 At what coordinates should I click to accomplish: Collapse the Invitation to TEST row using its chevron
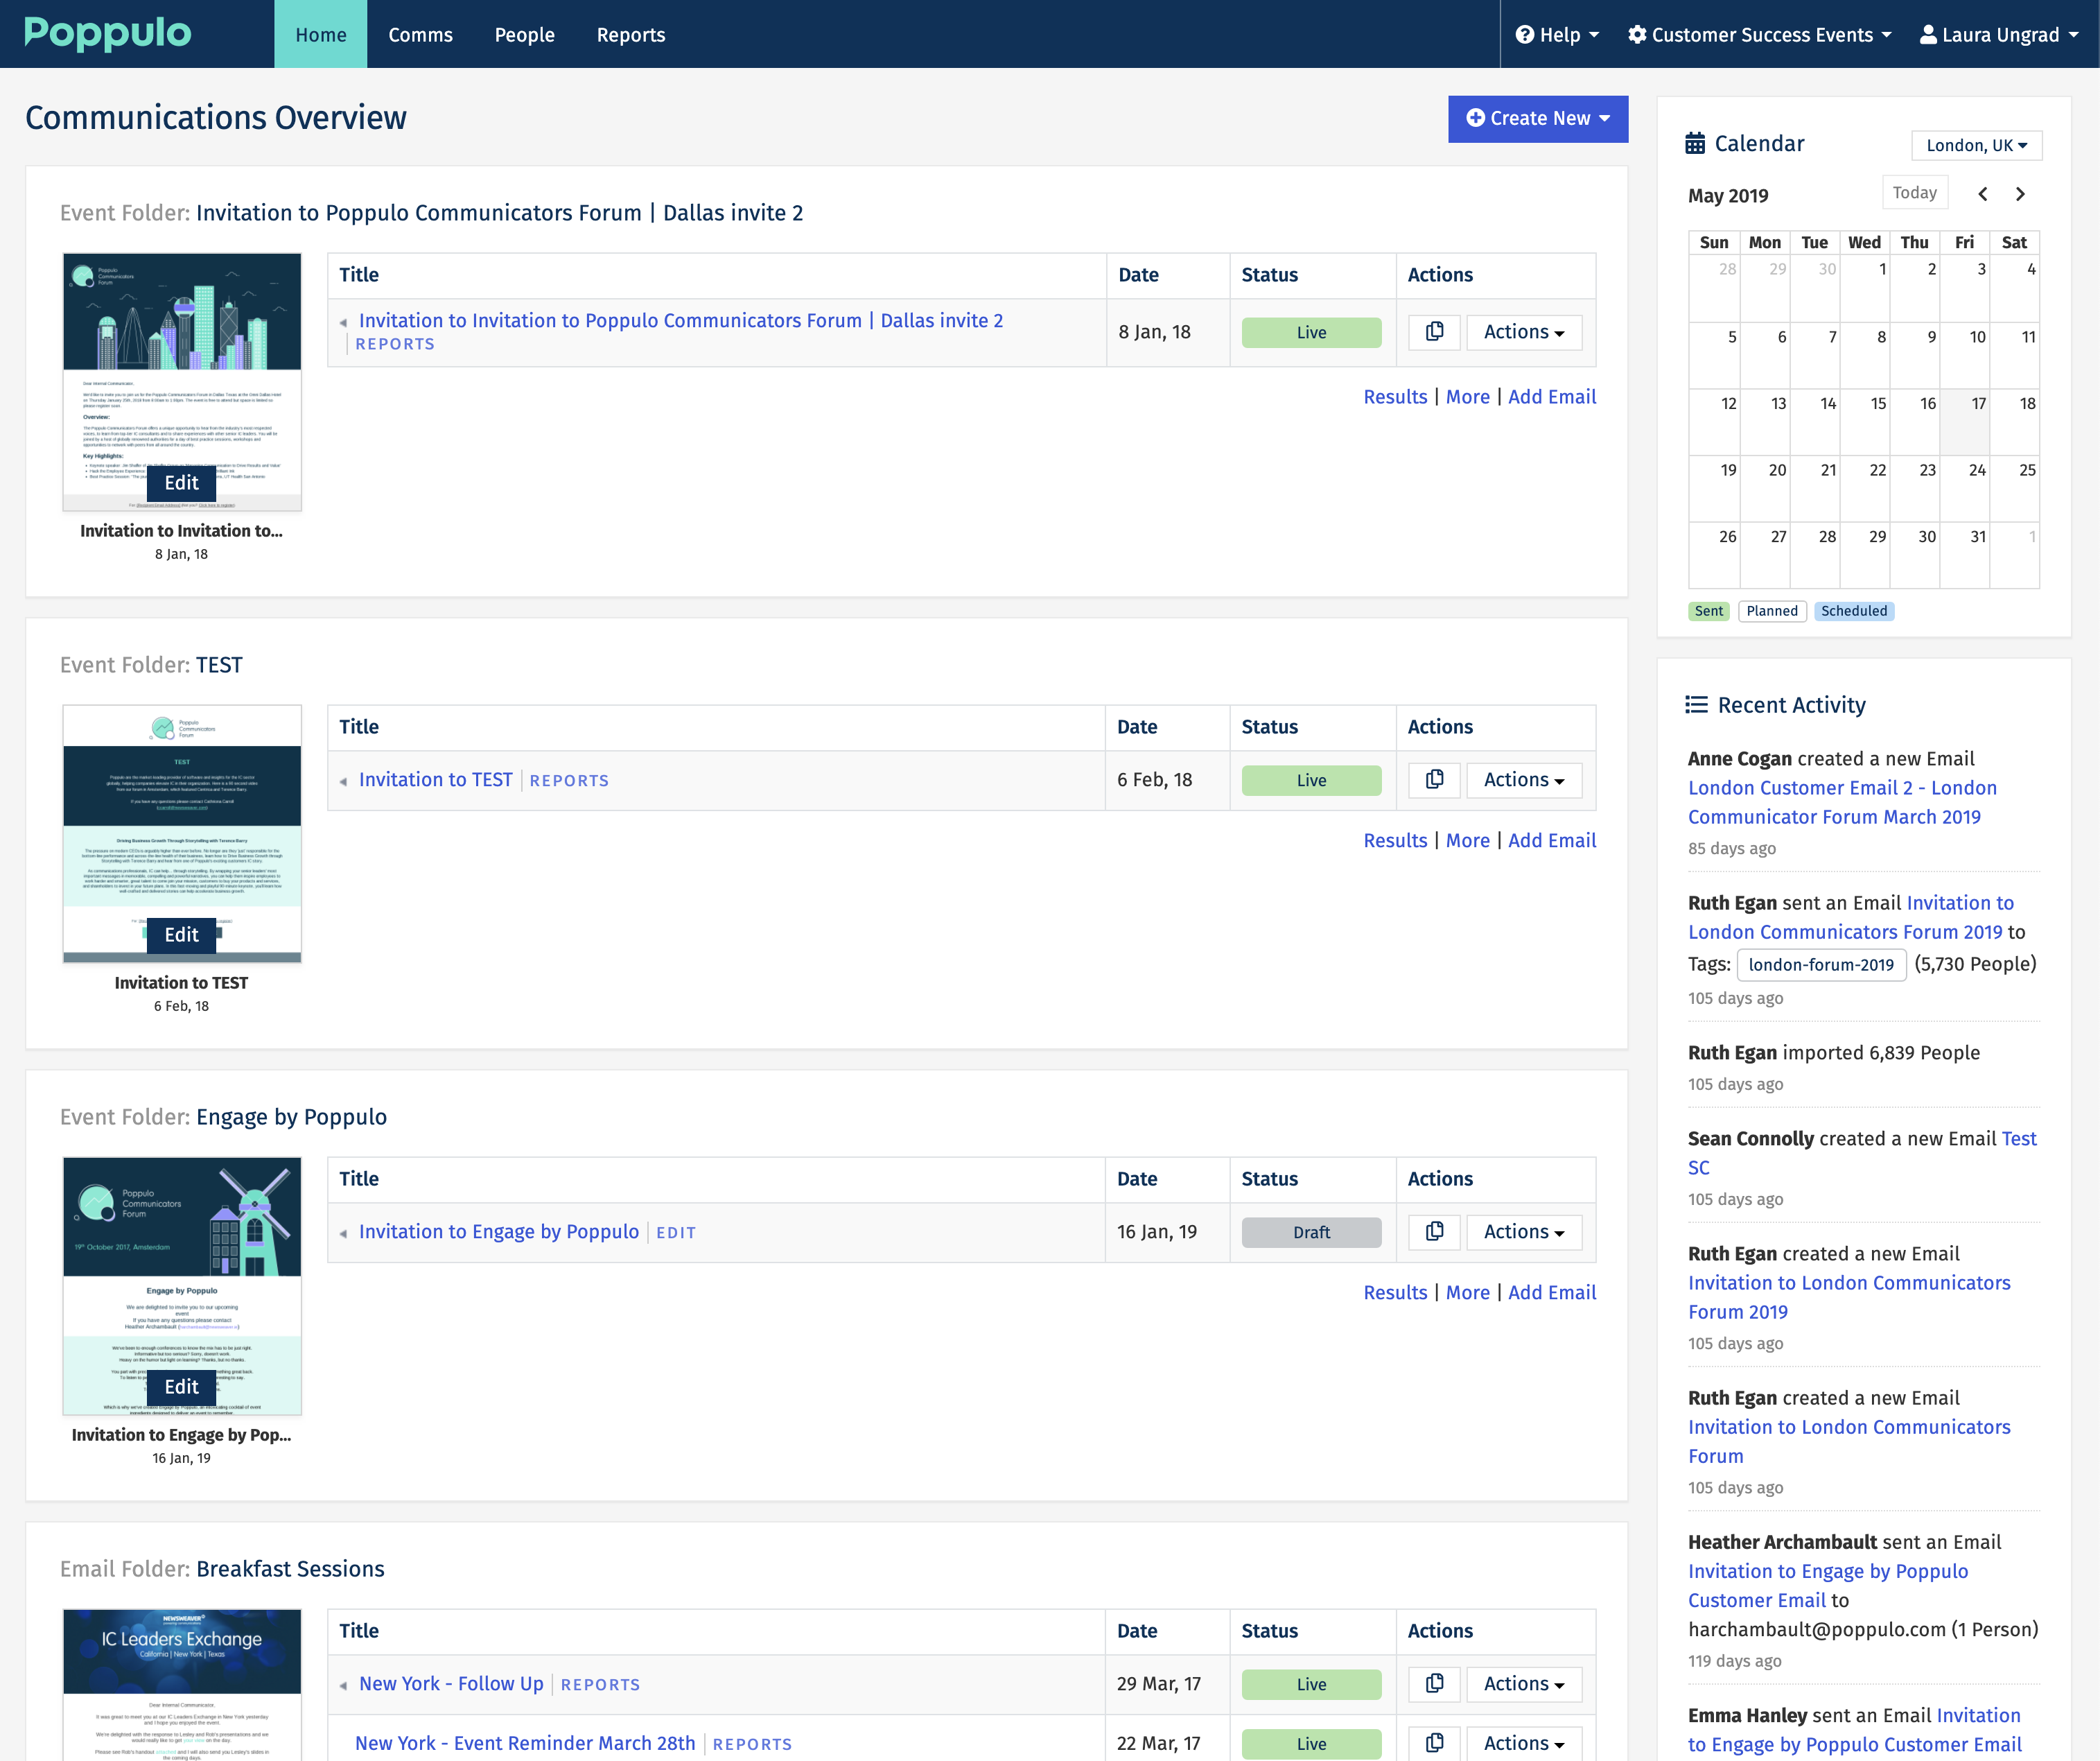coord(344,781)
